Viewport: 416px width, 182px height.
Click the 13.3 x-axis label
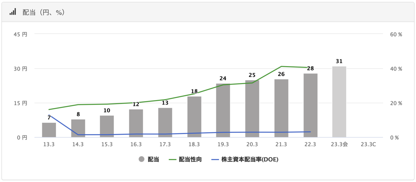[x=49, y=145]
